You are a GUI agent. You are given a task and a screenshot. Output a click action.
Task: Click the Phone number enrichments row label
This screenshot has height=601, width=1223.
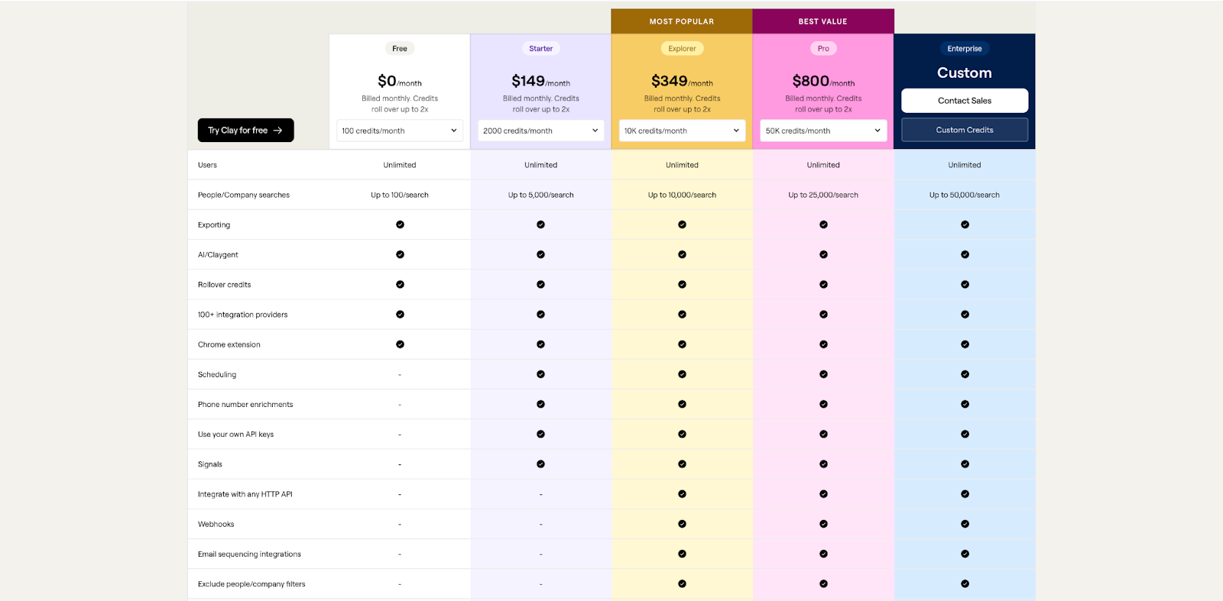click(245, 404)
